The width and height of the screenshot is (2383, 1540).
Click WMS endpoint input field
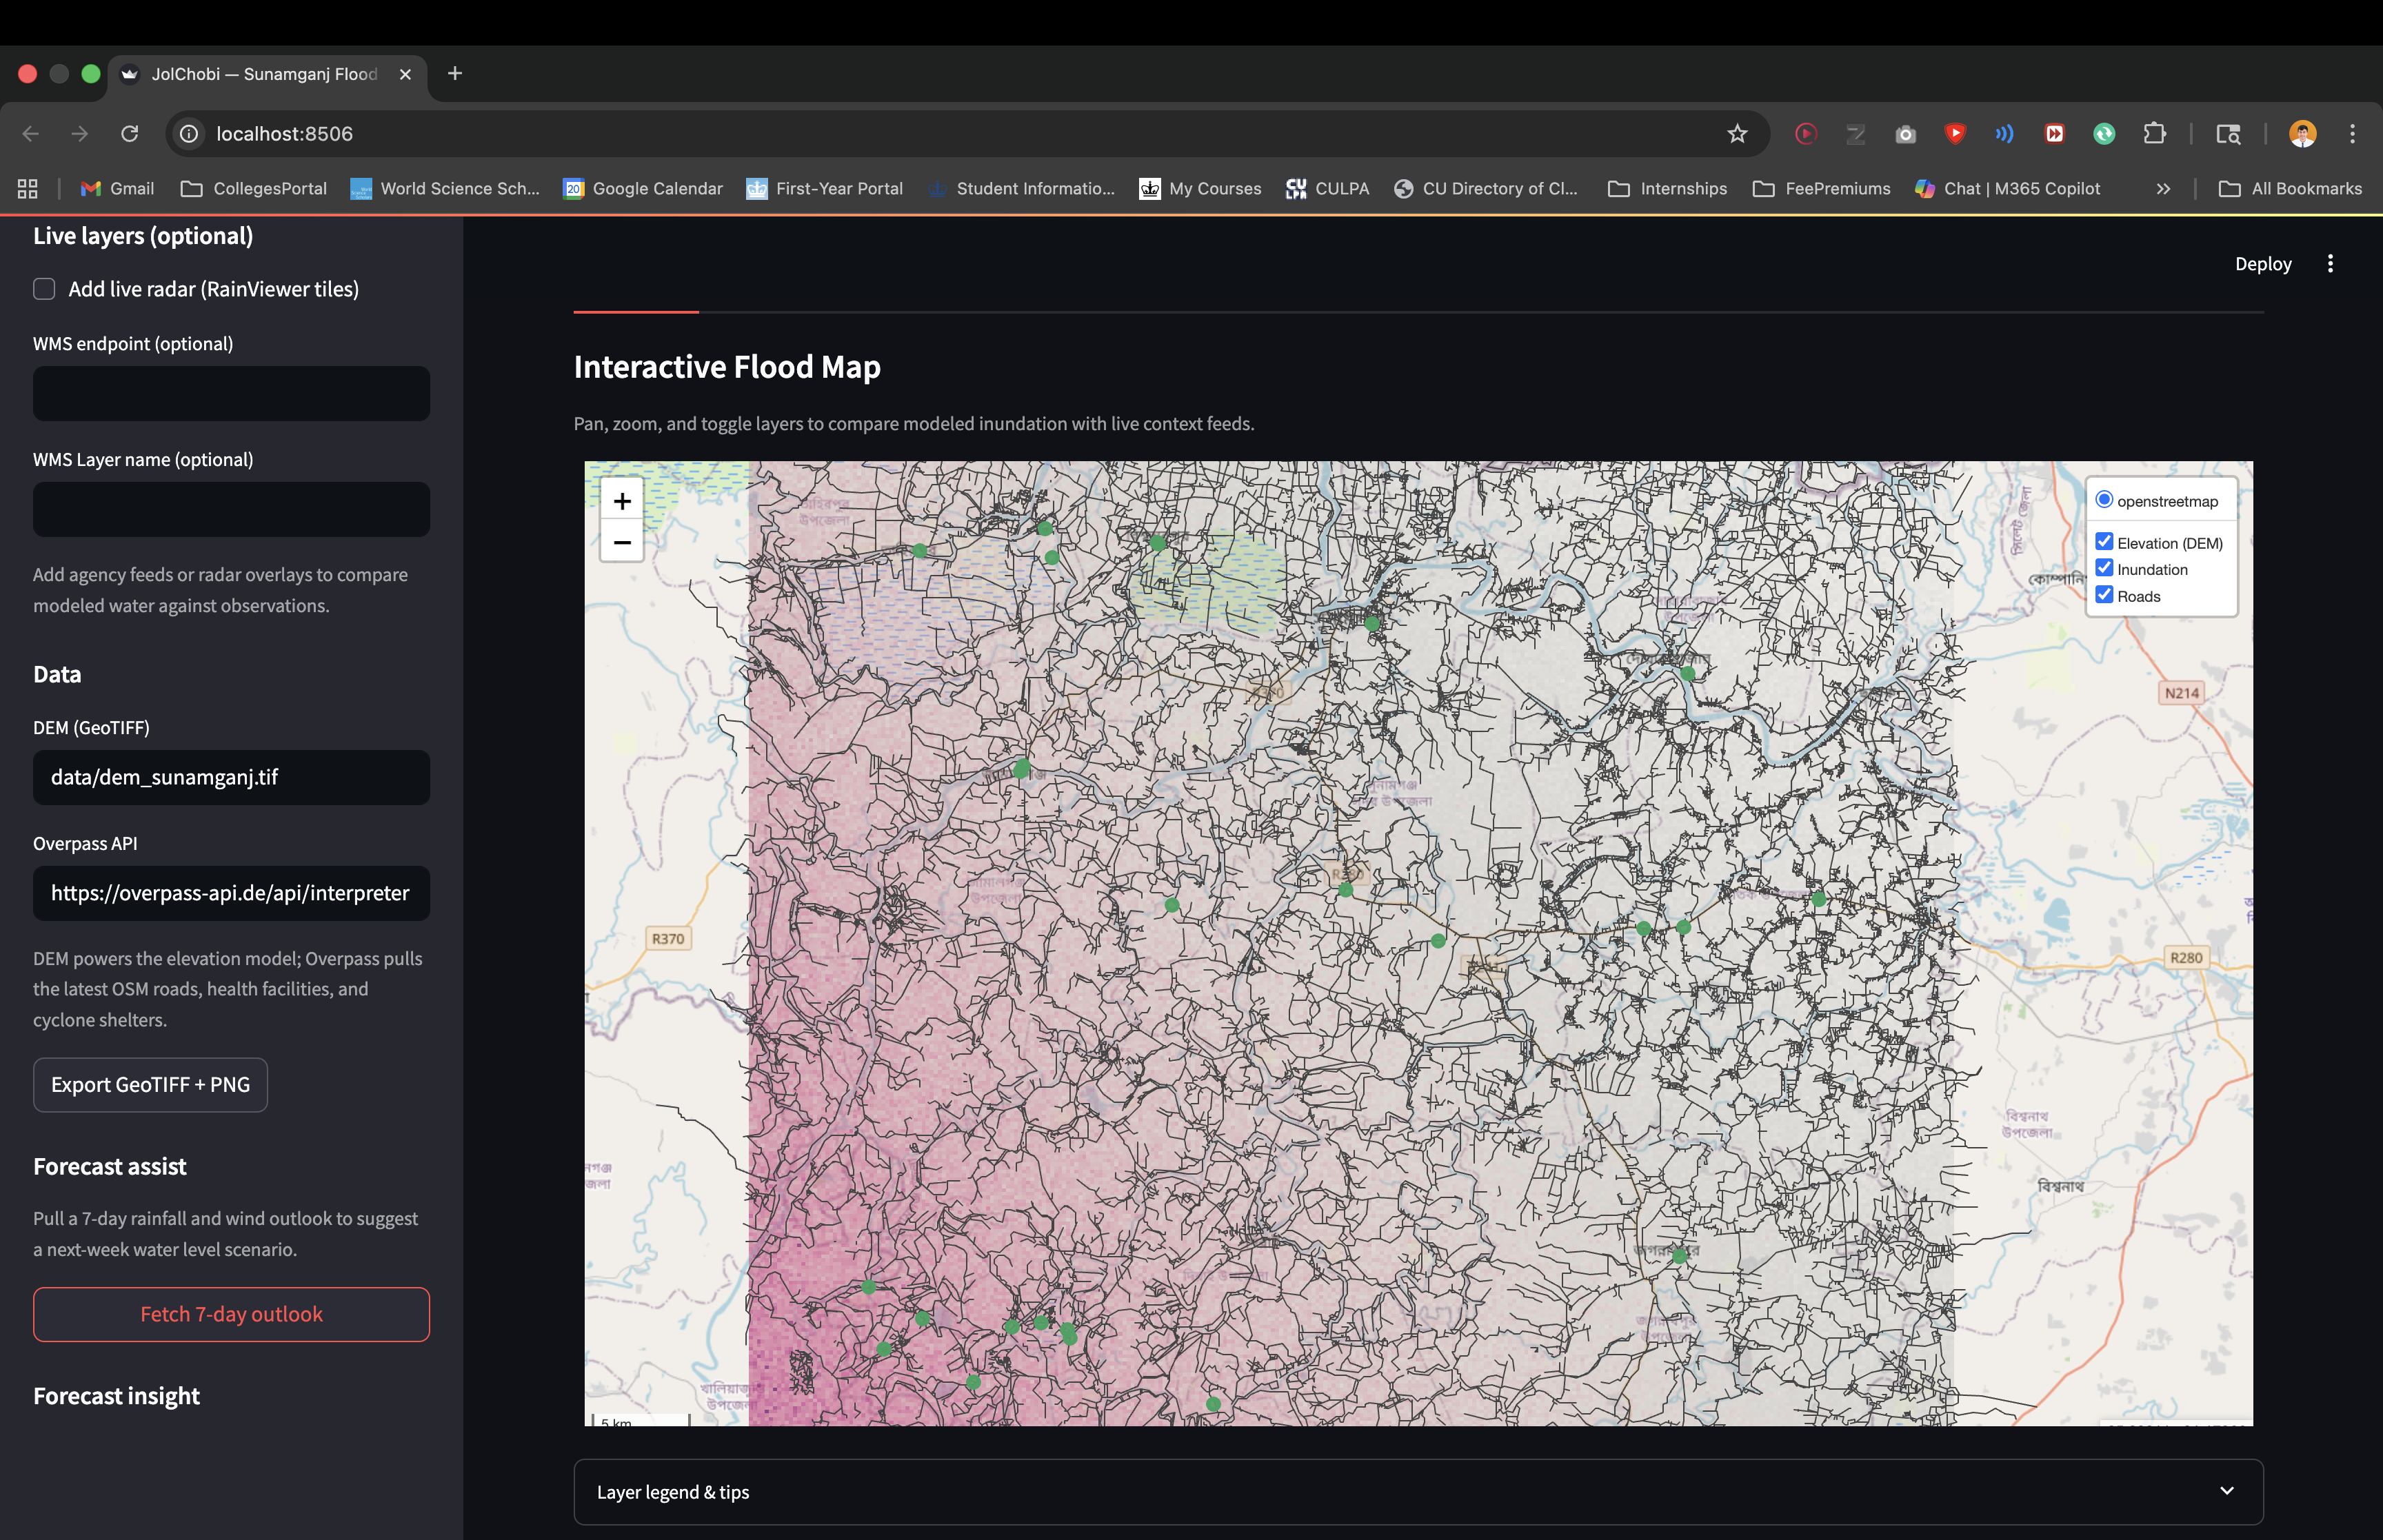coord(231,394)
